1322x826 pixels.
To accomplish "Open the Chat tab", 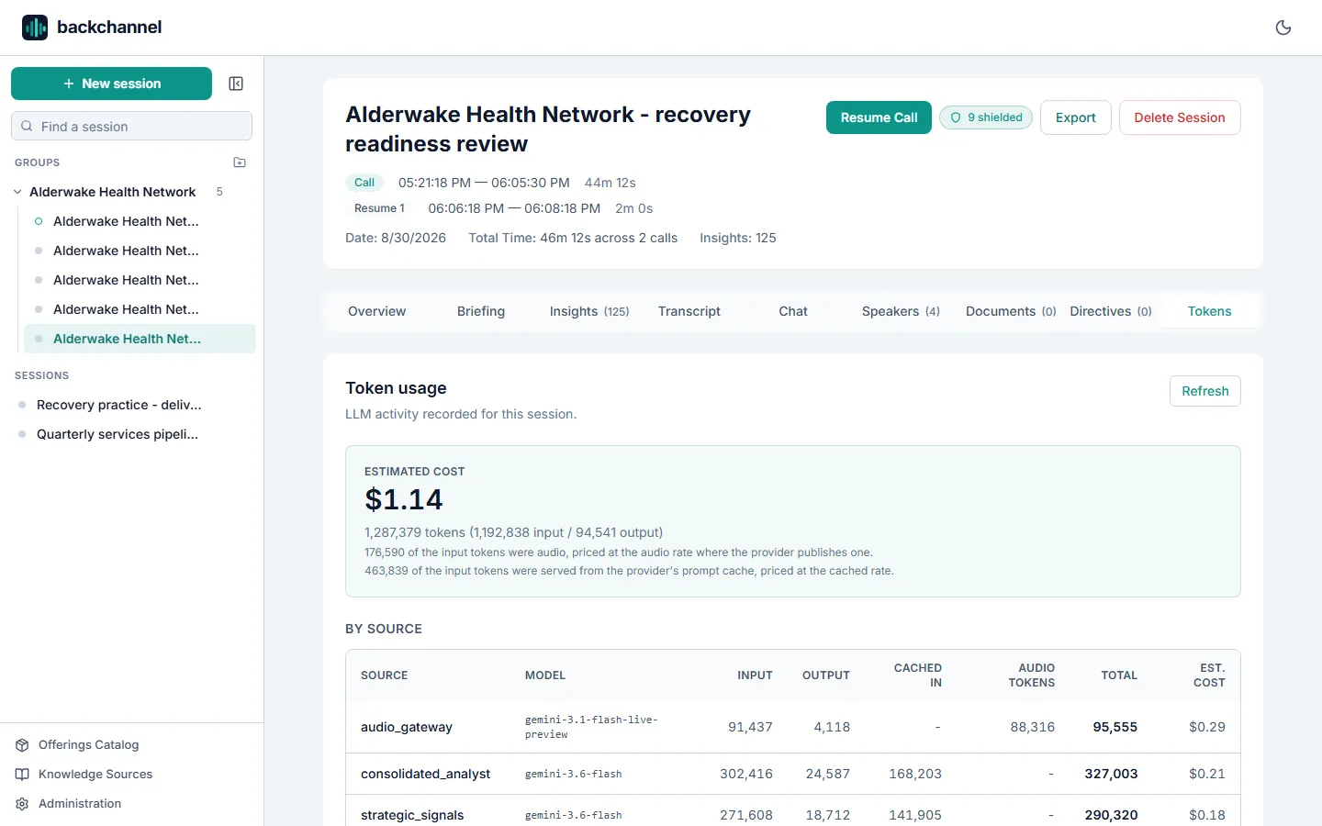I will pos(793,311).
